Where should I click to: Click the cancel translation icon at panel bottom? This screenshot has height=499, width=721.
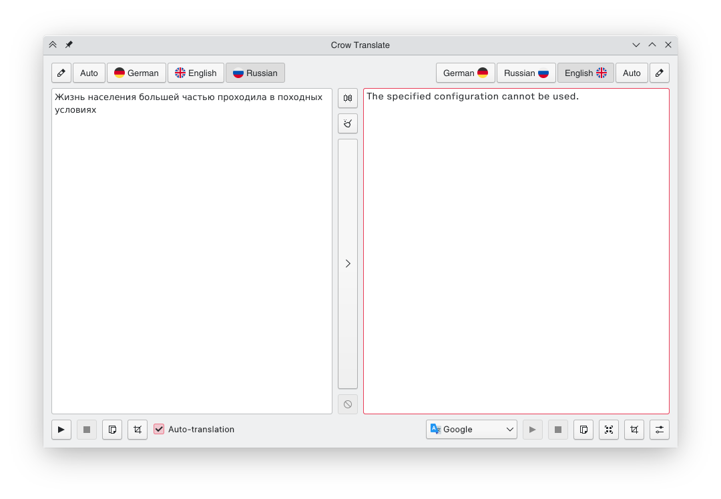[x=348, y=404]
